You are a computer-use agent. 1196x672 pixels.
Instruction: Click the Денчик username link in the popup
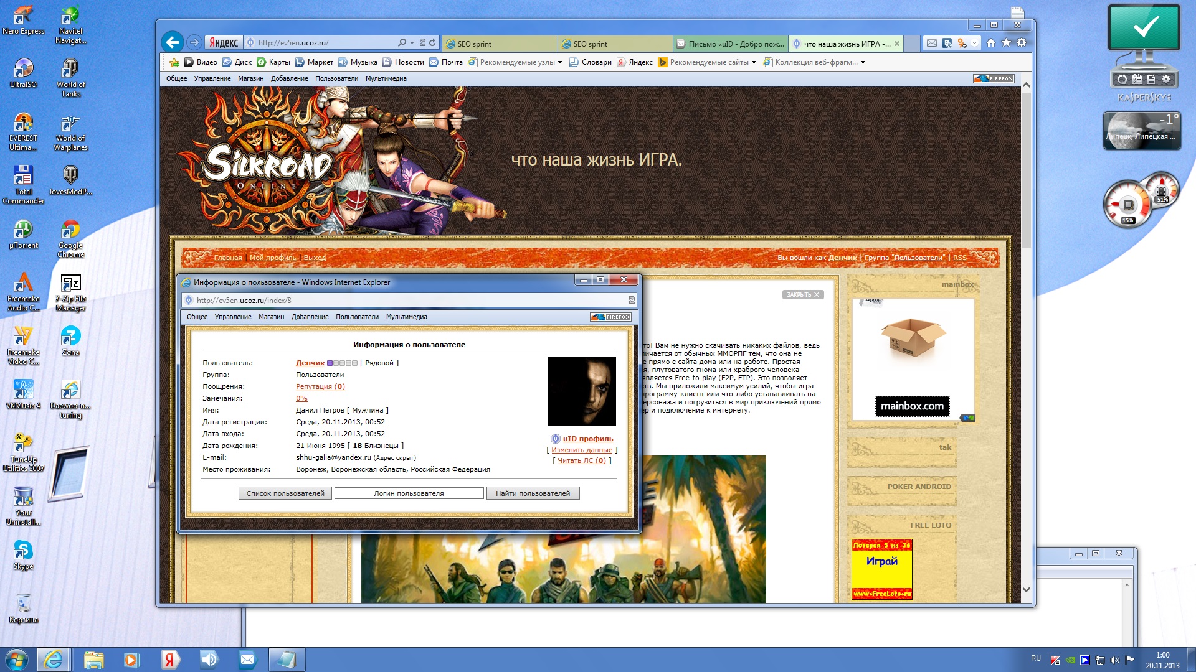[x=310, y=363]
